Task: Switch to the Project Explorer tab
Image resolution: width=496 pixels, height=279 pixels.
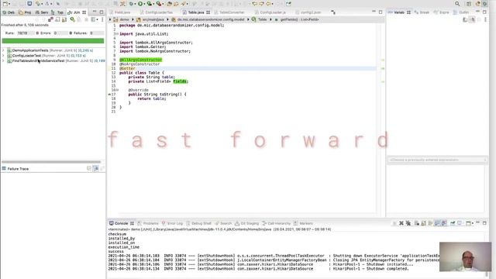Action: click(x=26, y=12)
